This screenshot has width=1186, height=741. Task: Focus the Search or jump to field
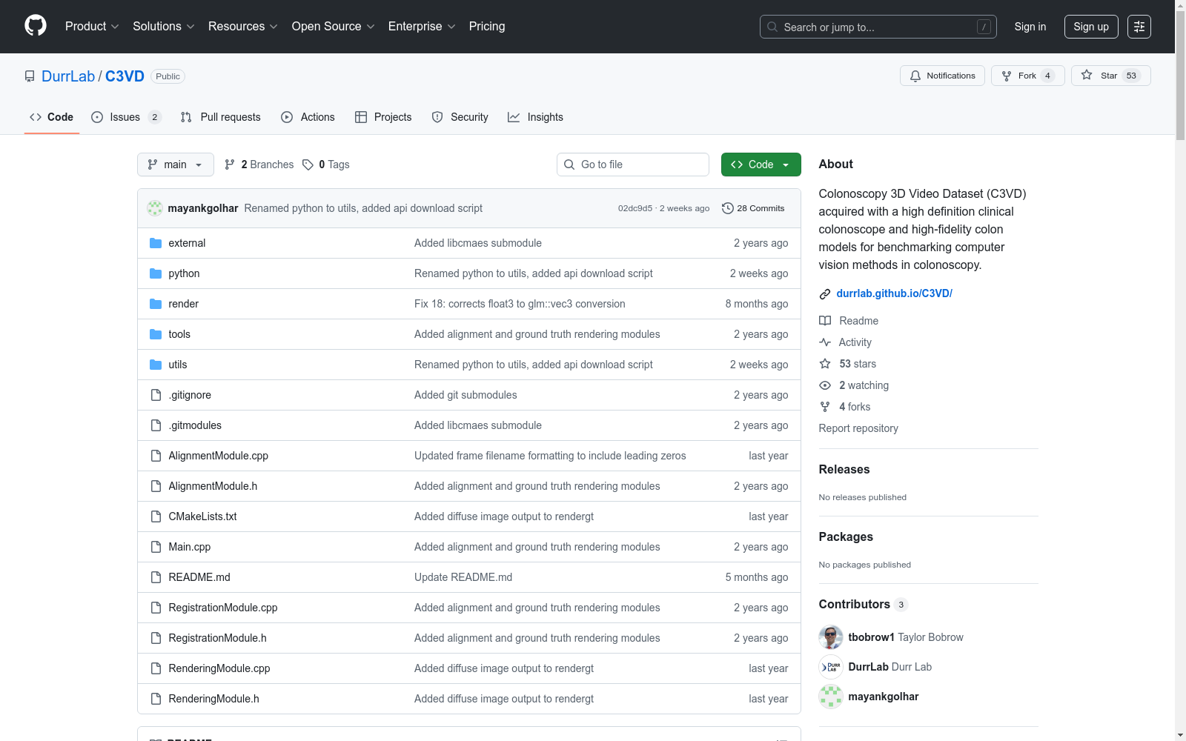(878, 27)
